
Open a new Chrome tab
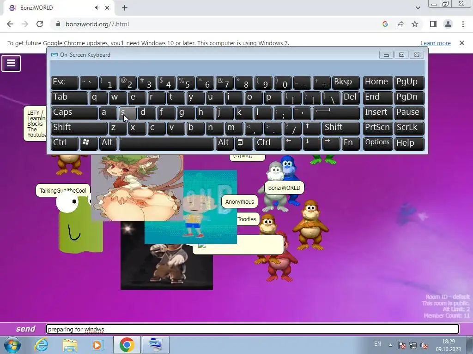(125, 8)
